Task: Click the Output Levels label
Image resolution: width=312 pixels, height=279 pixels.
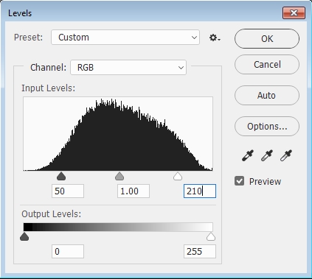Action: [x=51, y=214]
